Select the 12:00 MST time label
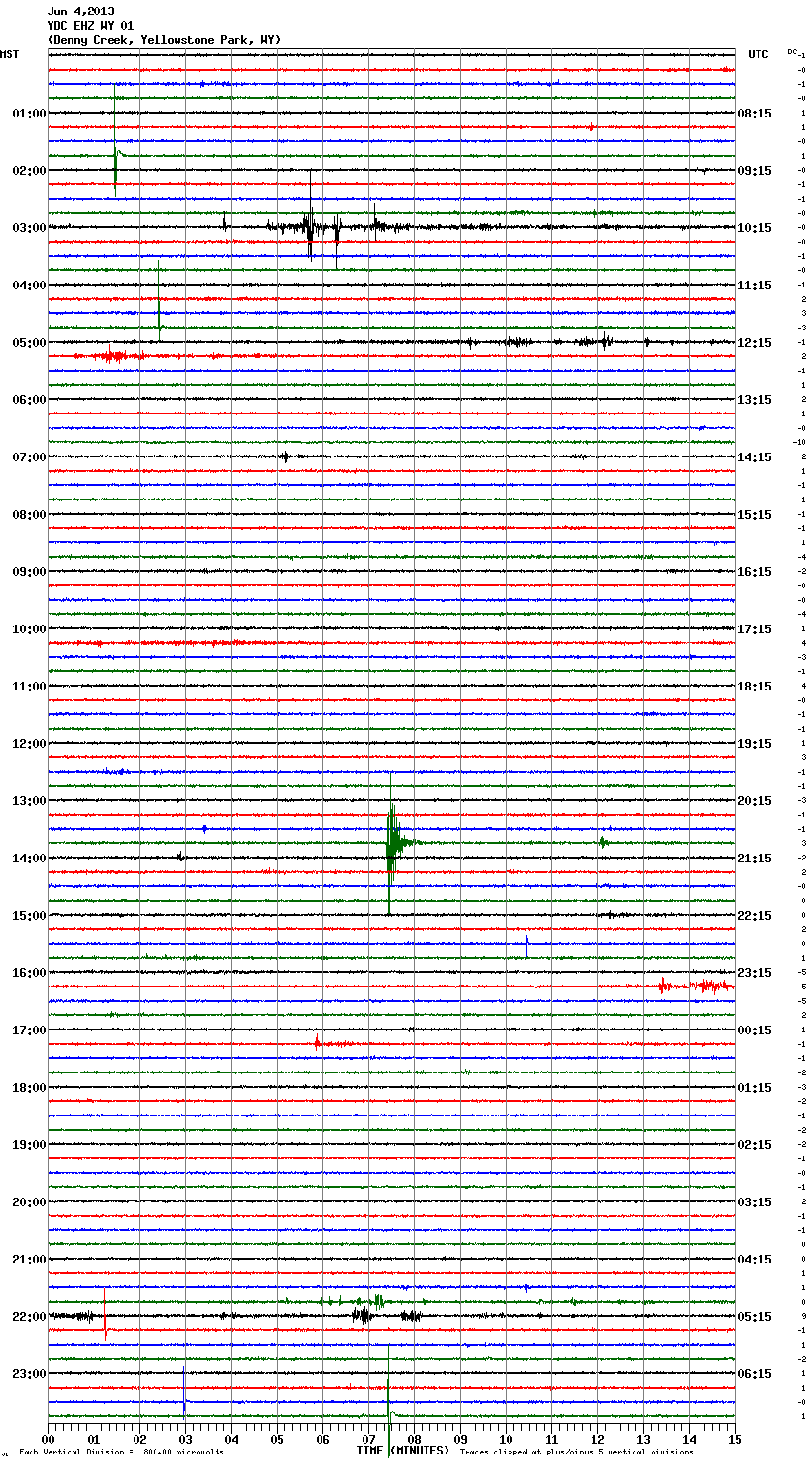 click(x=30, y=744)
